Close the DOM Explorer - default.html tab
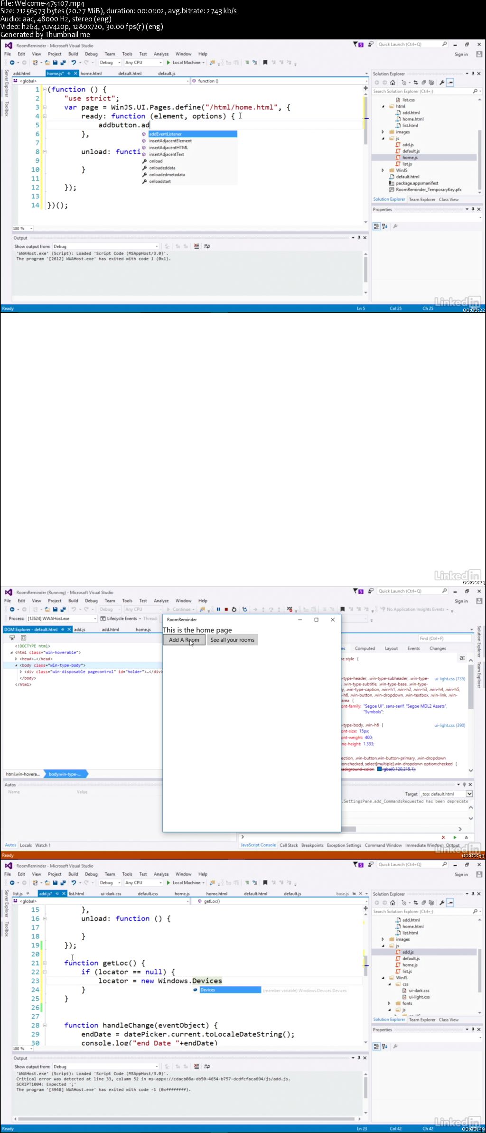 point(69,629)
